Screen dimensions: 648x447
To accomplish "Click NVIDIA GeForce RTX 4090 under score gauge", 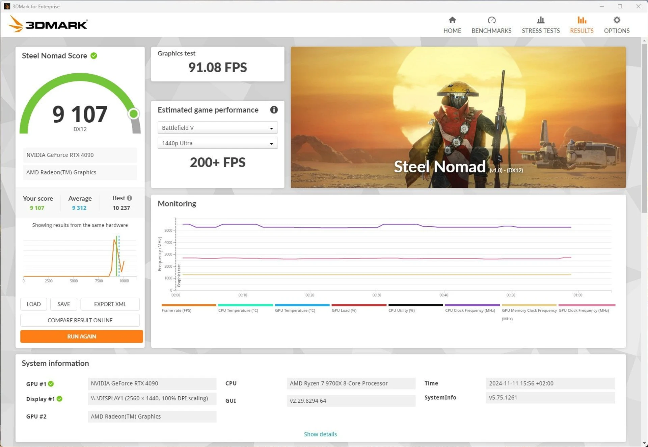I will [x=80, y=155].
